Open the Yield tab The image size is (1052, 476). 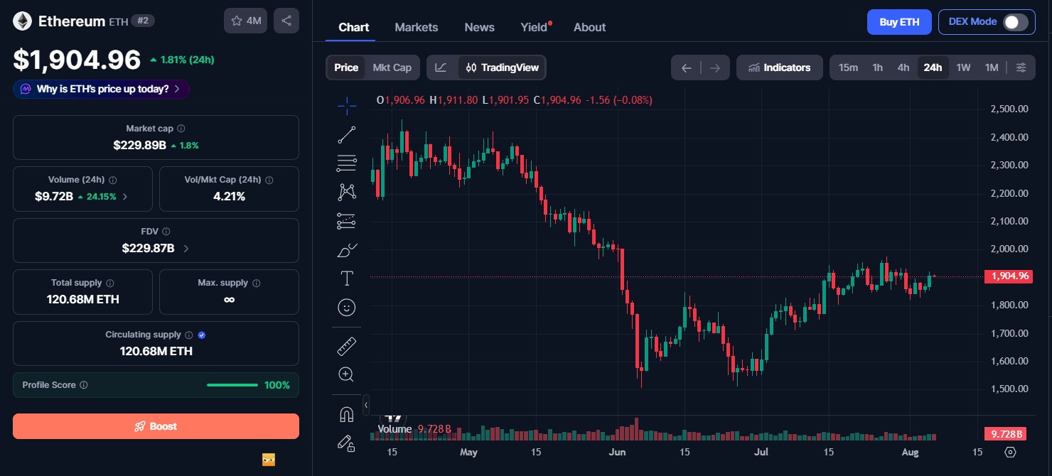pos(535,27)
